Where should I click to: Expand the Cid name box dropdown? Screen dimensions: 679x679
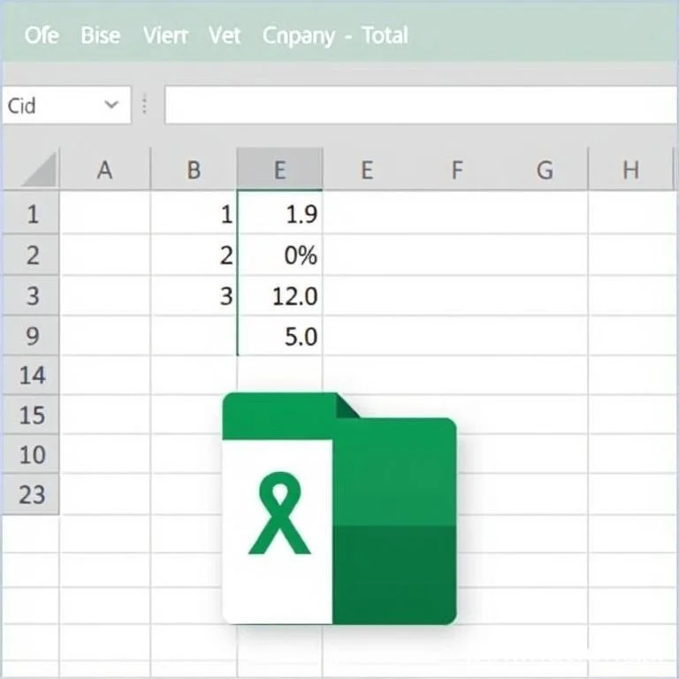point(111,105)
